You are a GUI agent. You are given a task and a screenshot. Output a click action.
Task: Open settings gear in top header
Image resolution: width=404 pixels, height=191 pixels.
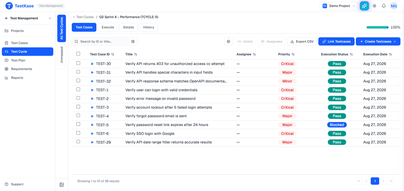point(374,6)
